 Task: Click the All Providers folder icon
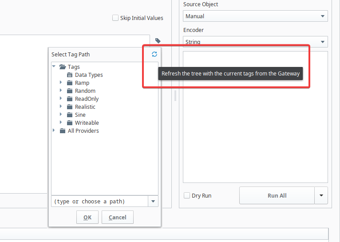click(63, 131)
